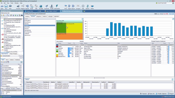This screenshot has height=98, width=175.
Task: Click the orange Repeated Rows treemap block
Action: pyautogui.click(x=69, y=36)
